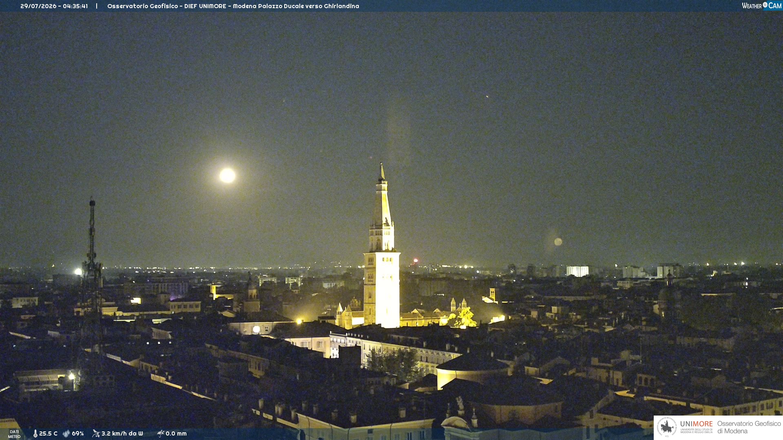This screenshot has height=440, width=783.
Task: Click the 3.2 km/h da W wind reading
Action: coord(122,433)
